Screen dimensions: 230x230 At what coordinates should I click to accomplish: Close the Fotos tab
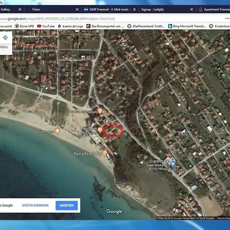click(x=77, y=10)
